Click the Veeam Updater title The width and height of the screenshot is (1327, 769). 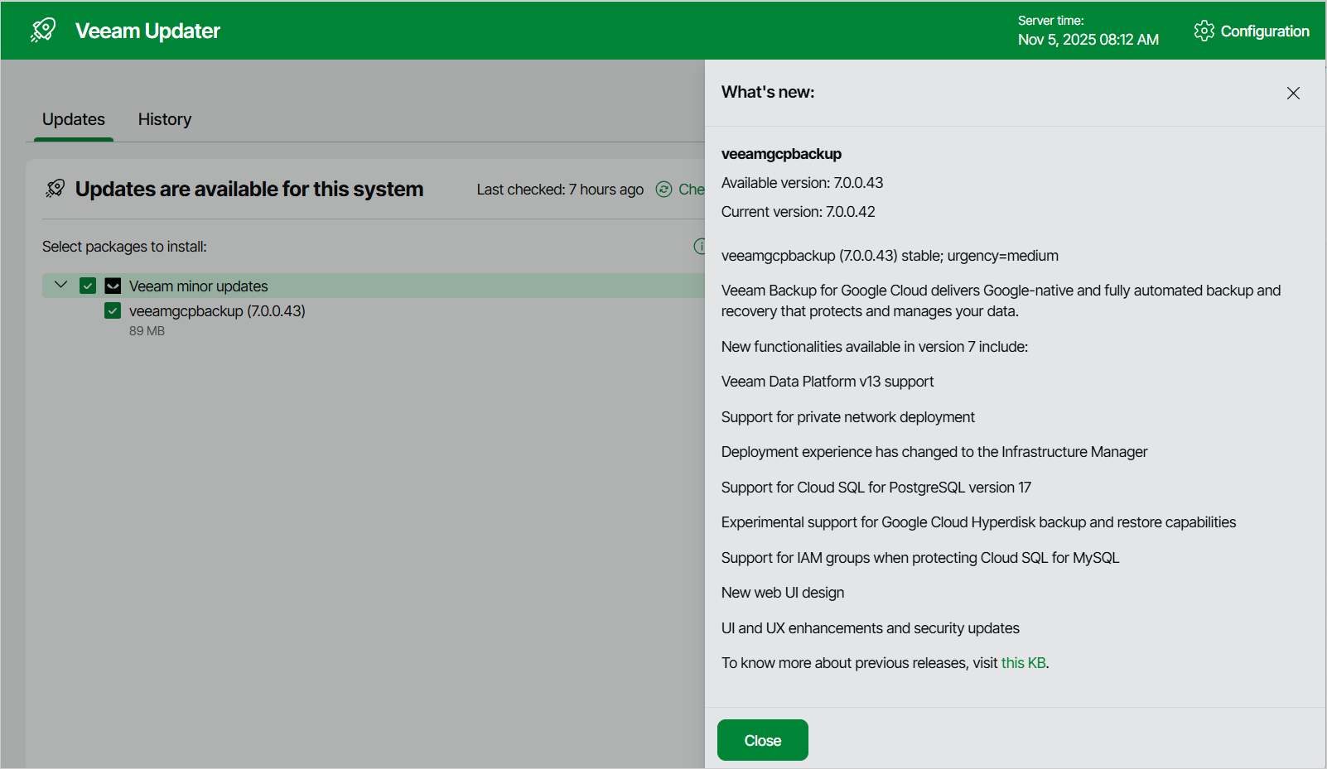147,31
